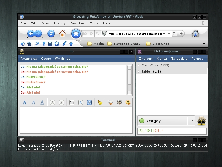Open the Wyślij do menu

[63, 59]
